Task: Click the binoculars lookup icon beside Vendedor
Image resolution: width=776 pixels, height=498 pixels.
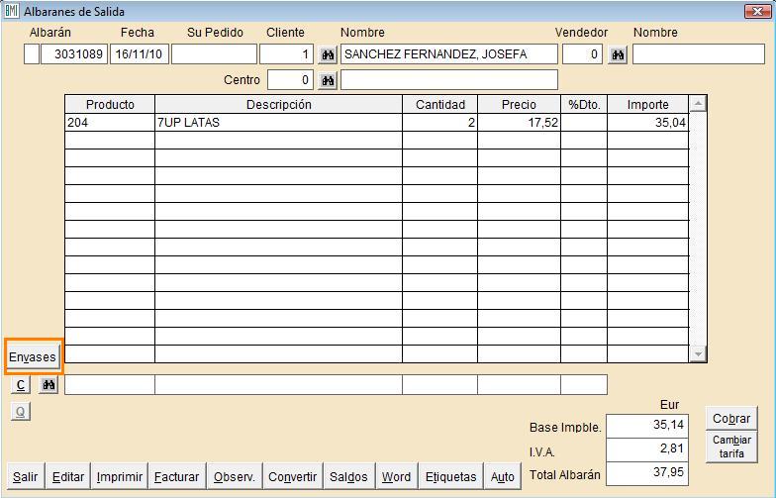Action: 619,54
